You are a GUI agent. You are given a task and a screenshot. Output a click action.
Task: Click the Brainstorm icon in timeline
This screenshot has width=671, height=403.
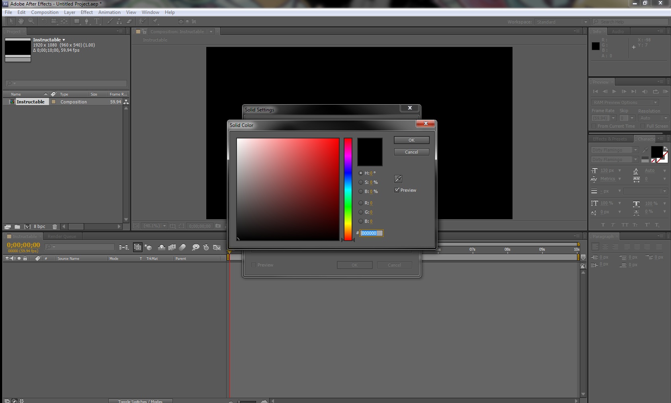click(x=196, y=247)
